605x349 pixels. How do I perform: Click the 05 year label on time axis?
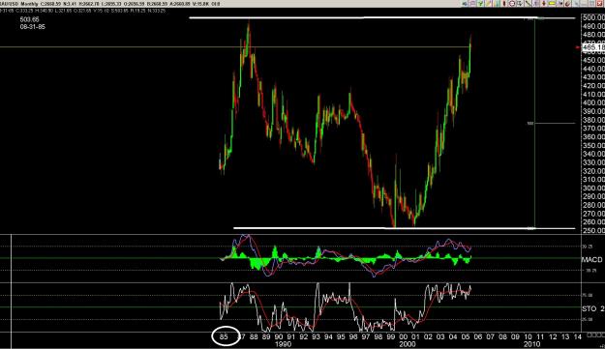[465, 336]
